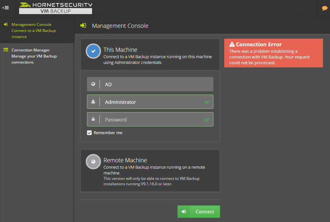Viewport: 330px width, 222px height.
Task: Click the globe icon in the AD field
Action: [x=93, y=84]
